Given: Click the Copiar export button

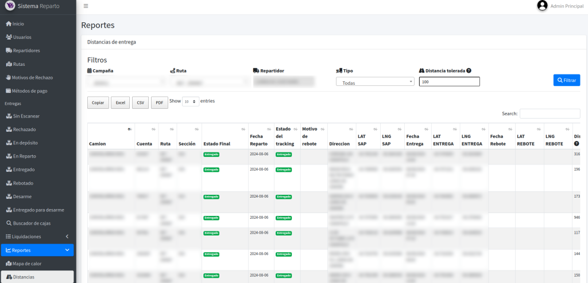Looking at the screenshot, I should pyautogui.click(x=98, y=103).
